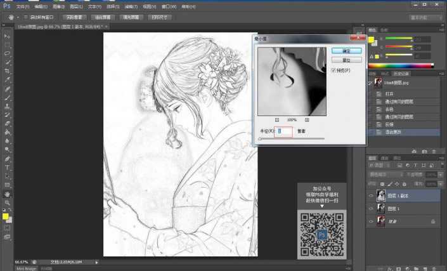The height and width of the screenshot is (271, 447).
Task: Toggle the 预览(P) preview checkbox
Action: (334, 70)
